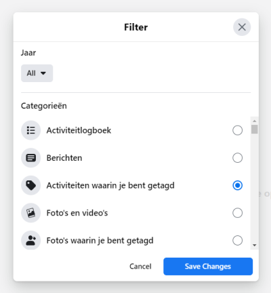Select Foto's waarin je bent getagd radio

click(237, 240)
